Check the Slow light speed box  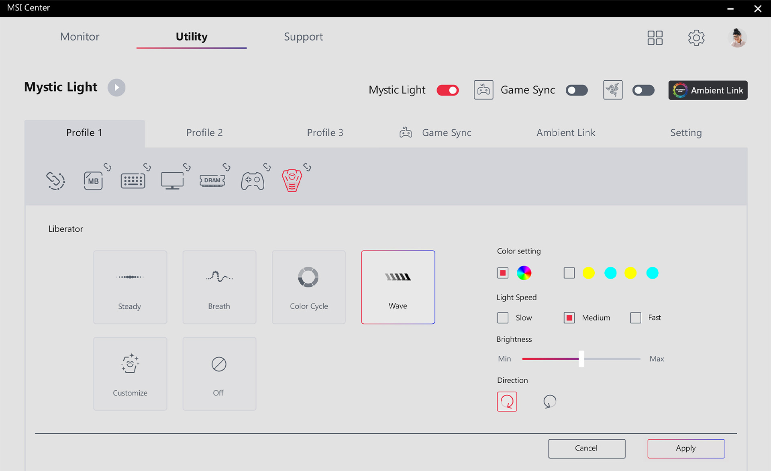(503, 318)
